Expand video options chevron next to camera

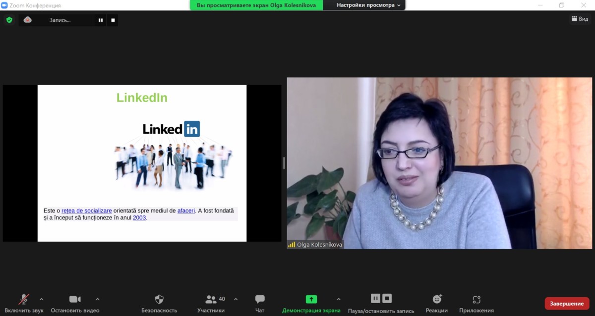click(x=97, y=299)
